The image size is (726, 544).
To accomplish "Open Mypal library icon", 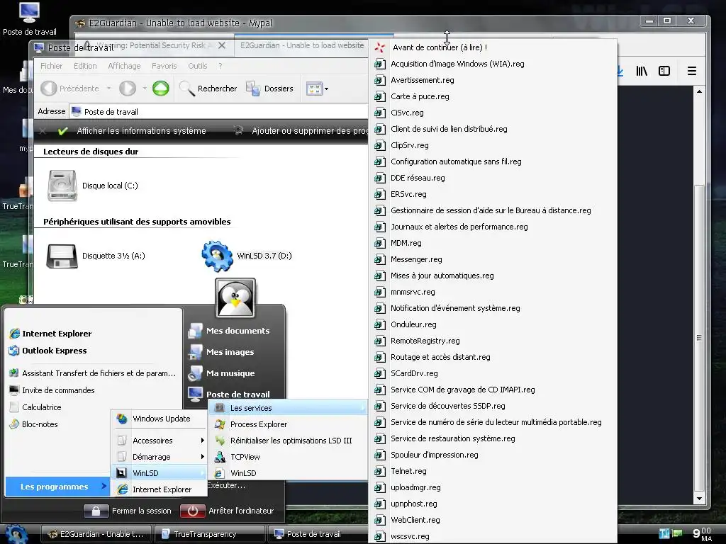I will click(642, 71).
